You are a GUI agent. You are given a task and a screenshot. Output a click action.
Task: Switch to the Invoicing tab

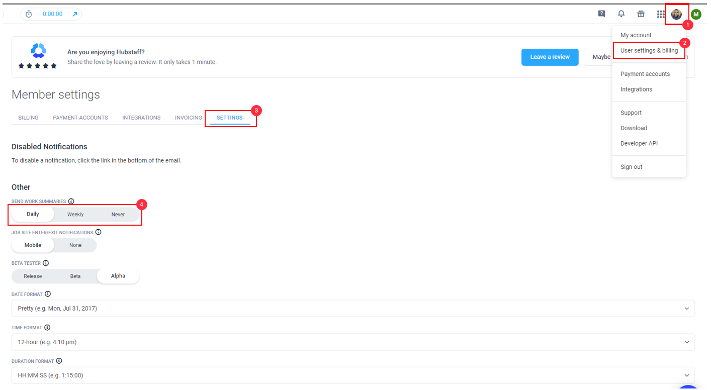[x=189, y=118]
